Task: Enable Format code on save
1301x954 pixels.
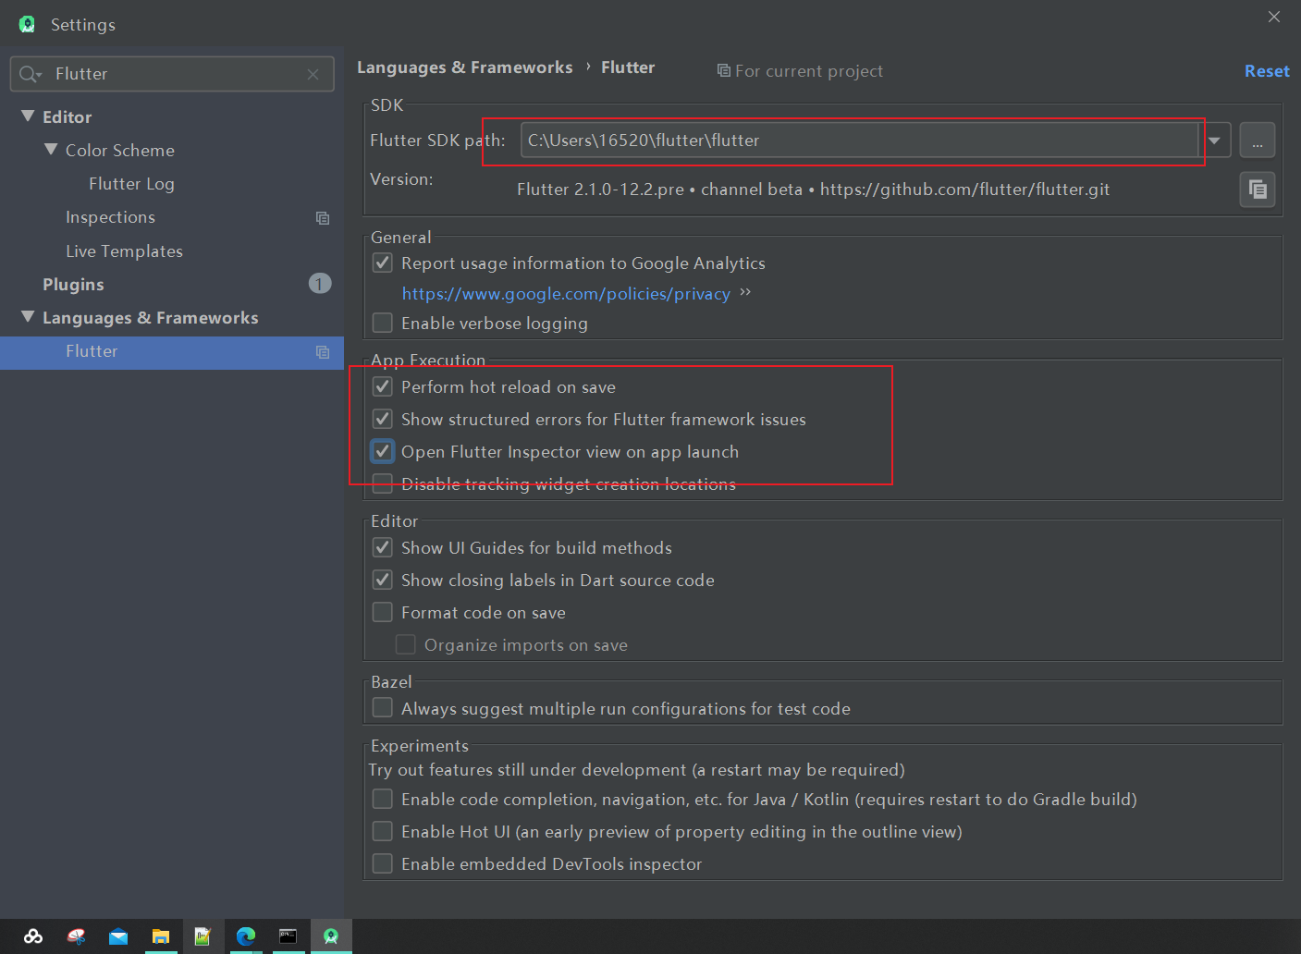Action: coord(382,612)
